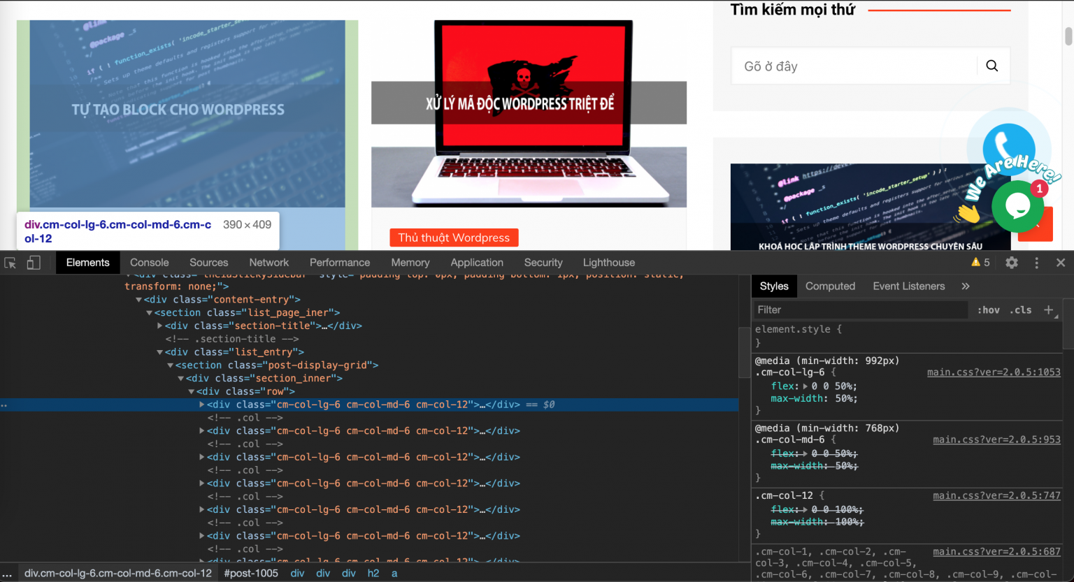Expand the selected cm-col-lg-6 div node
Image resolution: width=1074 pixels, height=582 pixels.
pyautogui.click(x=202, y=405)
